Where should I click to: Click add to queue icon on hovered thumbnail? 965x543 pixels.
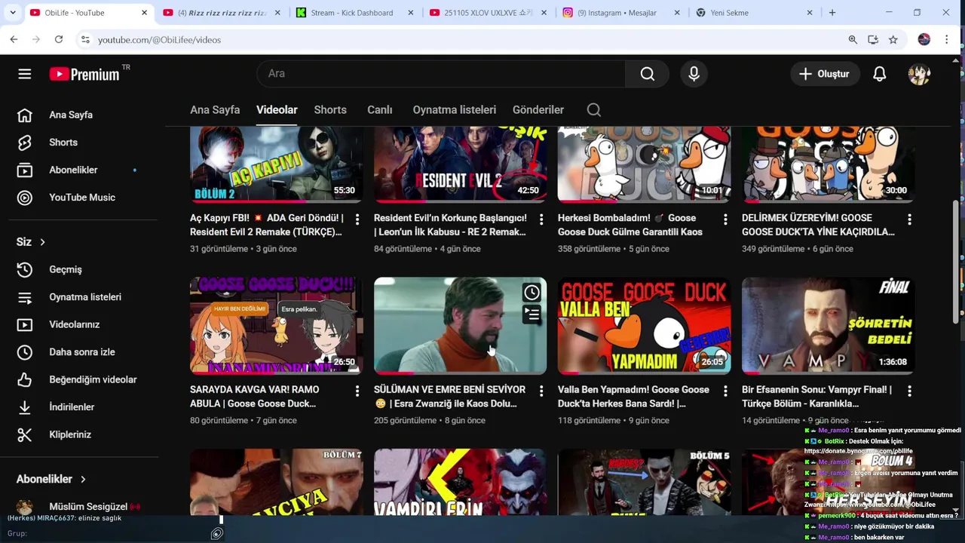click(532, 314)
